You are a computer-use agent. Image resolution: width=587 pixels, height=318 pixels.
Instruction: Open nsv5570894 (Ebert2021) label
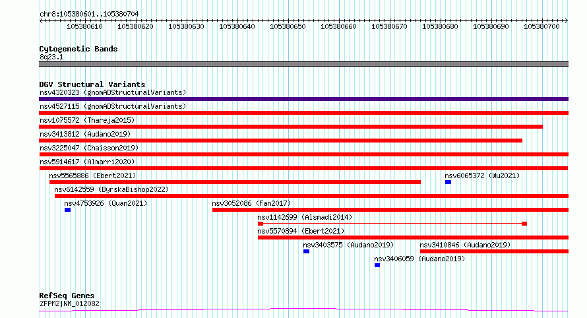pyautogui.click(x=301, y=231)
